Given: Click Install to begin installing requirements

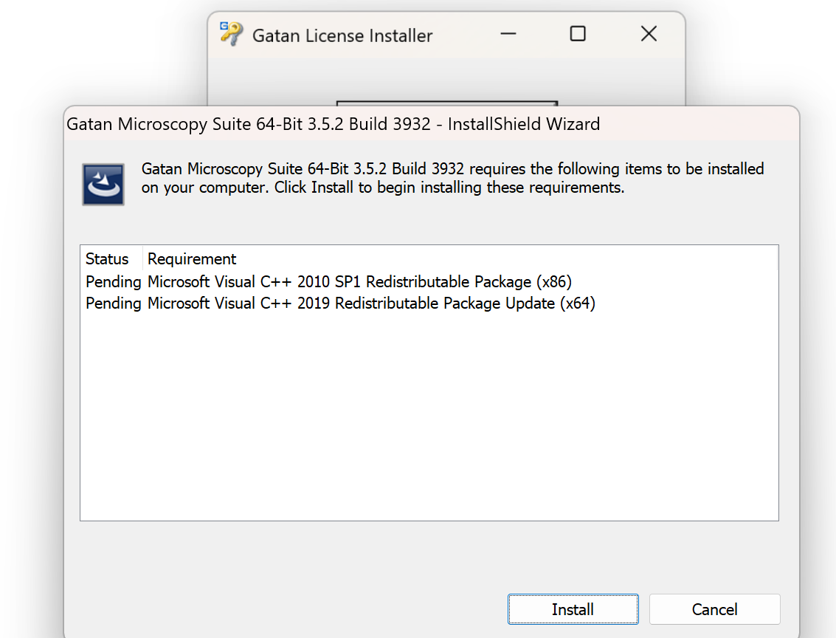Looking at the screenshot, I should (573, 609).
